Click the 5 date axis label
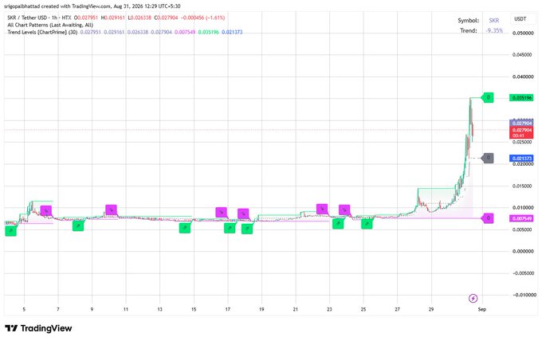This screenshot has width=542, height=341. [x=24, y=309]
